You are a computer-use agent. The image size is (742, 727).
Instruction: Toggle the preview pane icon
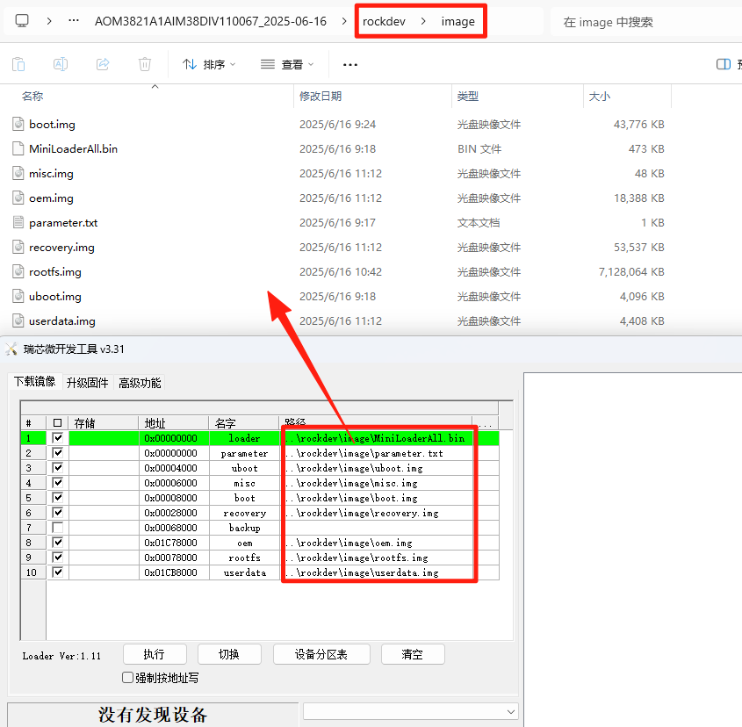[x=724, y=64]
